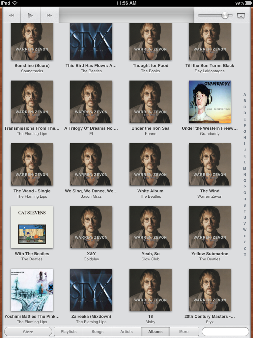Switch to the Songs tab

click(x=98, y=331)
